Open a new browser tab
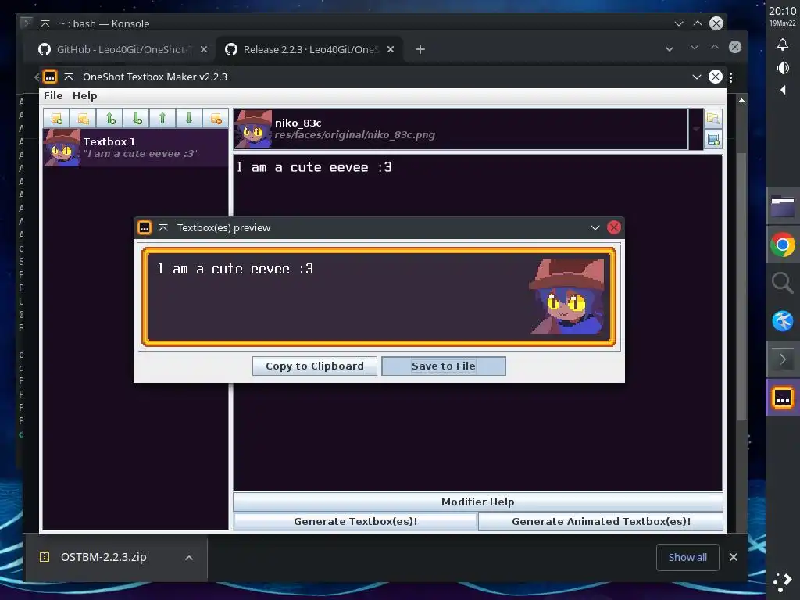Viewport: 800px width, 600px height. click(420, 49)
